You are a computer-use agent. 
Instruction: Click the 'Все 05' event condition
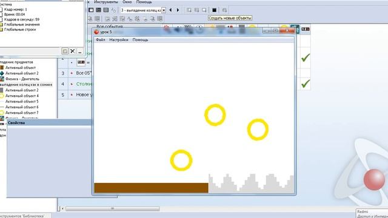(84, 73)
